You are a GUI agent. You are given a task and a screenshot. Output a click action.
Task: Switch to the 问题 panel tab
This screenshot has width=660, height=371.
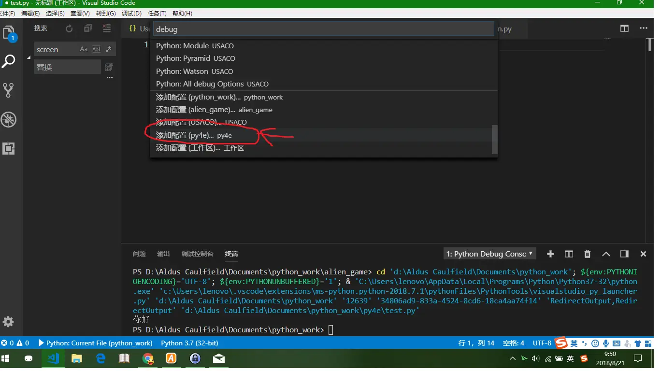[x=139, y=254]
